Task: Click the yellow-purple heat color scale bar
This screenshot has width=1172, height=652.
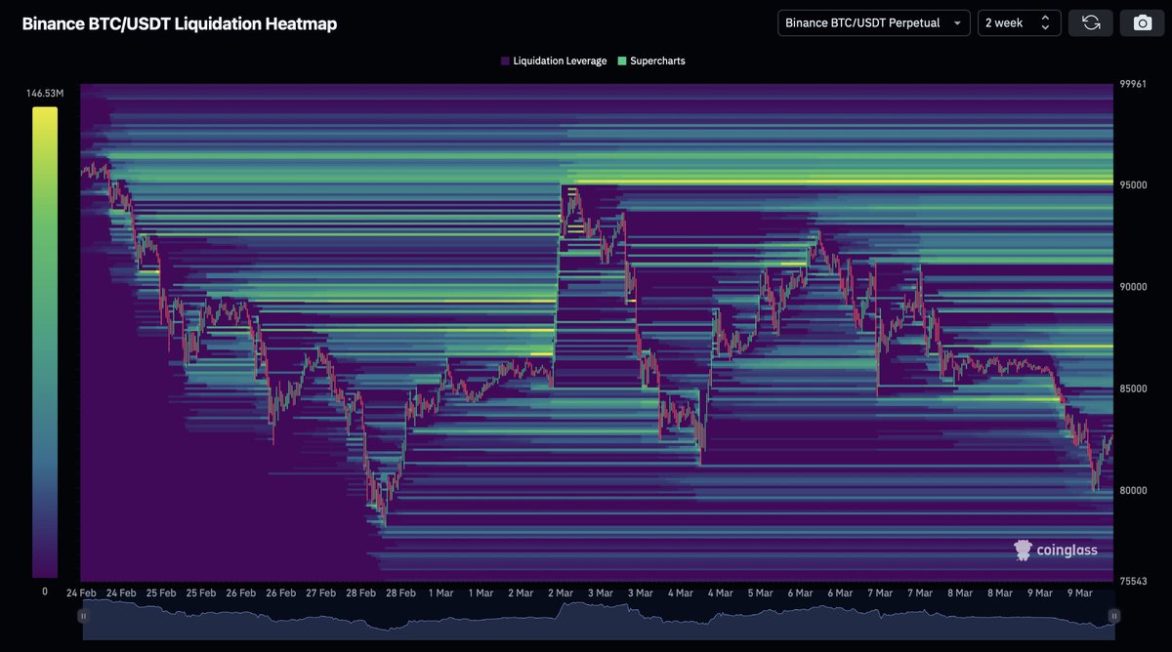Action: pyautogui.click(x=44, y=342)
